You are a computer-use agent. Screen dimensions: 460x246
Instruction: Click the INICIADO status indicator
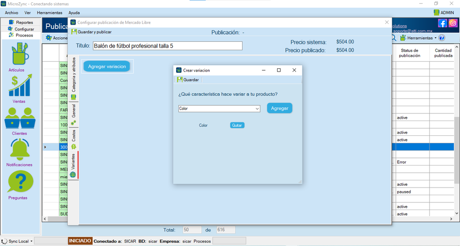[x=80, y=241]
